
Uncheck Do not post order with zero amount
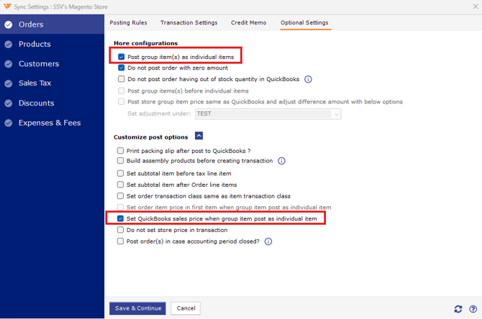coord(122,68)
